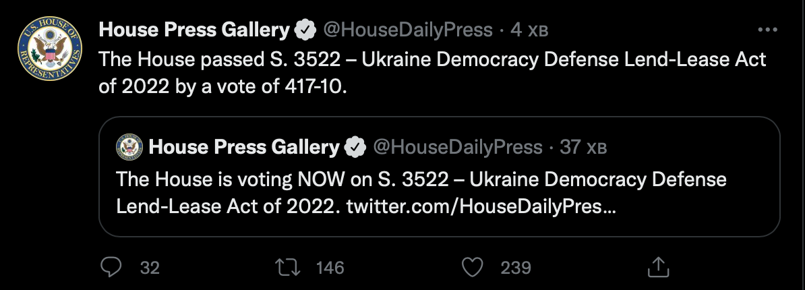Viewport: 805px width, 290px height.
Task: Click the House of Representatives seal avatar
Action: point(50,49)
